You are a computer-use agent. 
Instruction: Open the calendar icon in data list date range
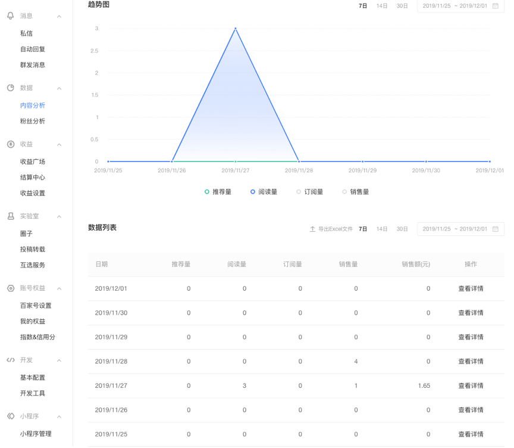pos(496,229)
